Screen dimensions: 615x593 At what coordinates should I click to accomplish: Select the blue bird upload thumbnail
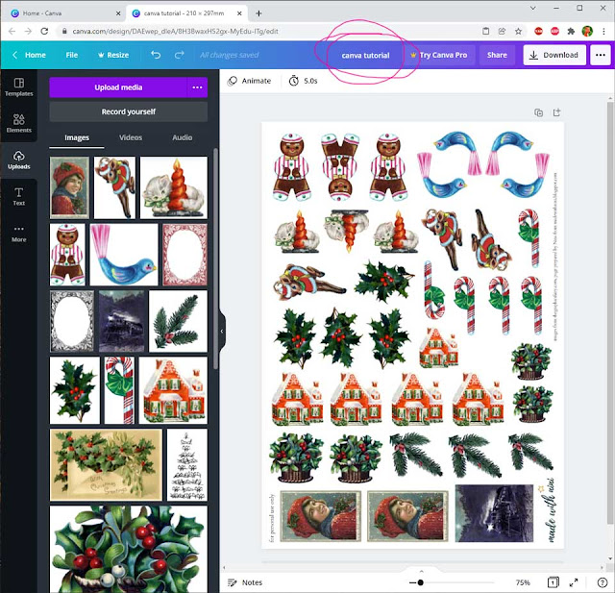tap(124, 255)
